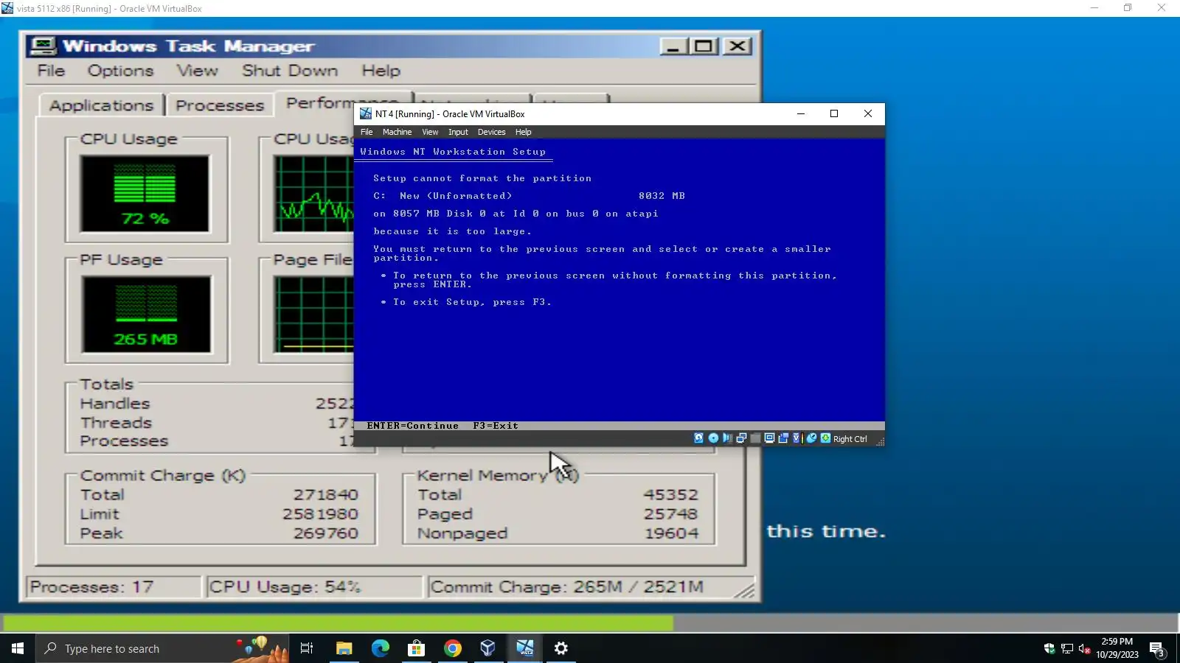Screen dimensions: 1180x663
Task: Click the mouse integration indicator in NT 4 status bar
Action: point(811,438)
